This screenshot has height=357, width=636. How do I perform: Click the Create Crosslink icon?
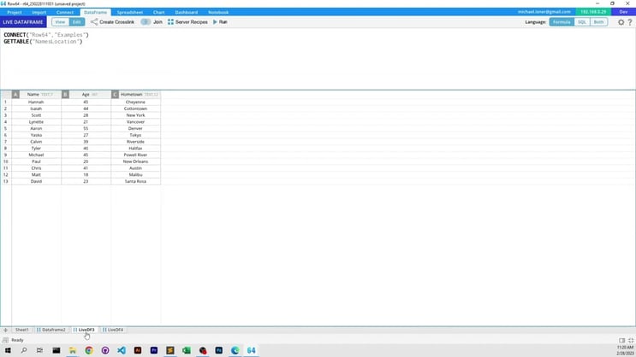[94, 22]
